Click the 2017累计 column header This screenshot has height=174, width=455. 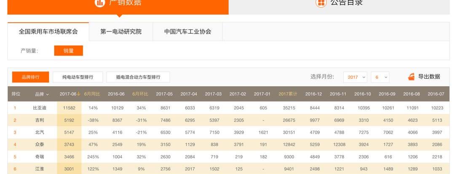click(288, 94)
